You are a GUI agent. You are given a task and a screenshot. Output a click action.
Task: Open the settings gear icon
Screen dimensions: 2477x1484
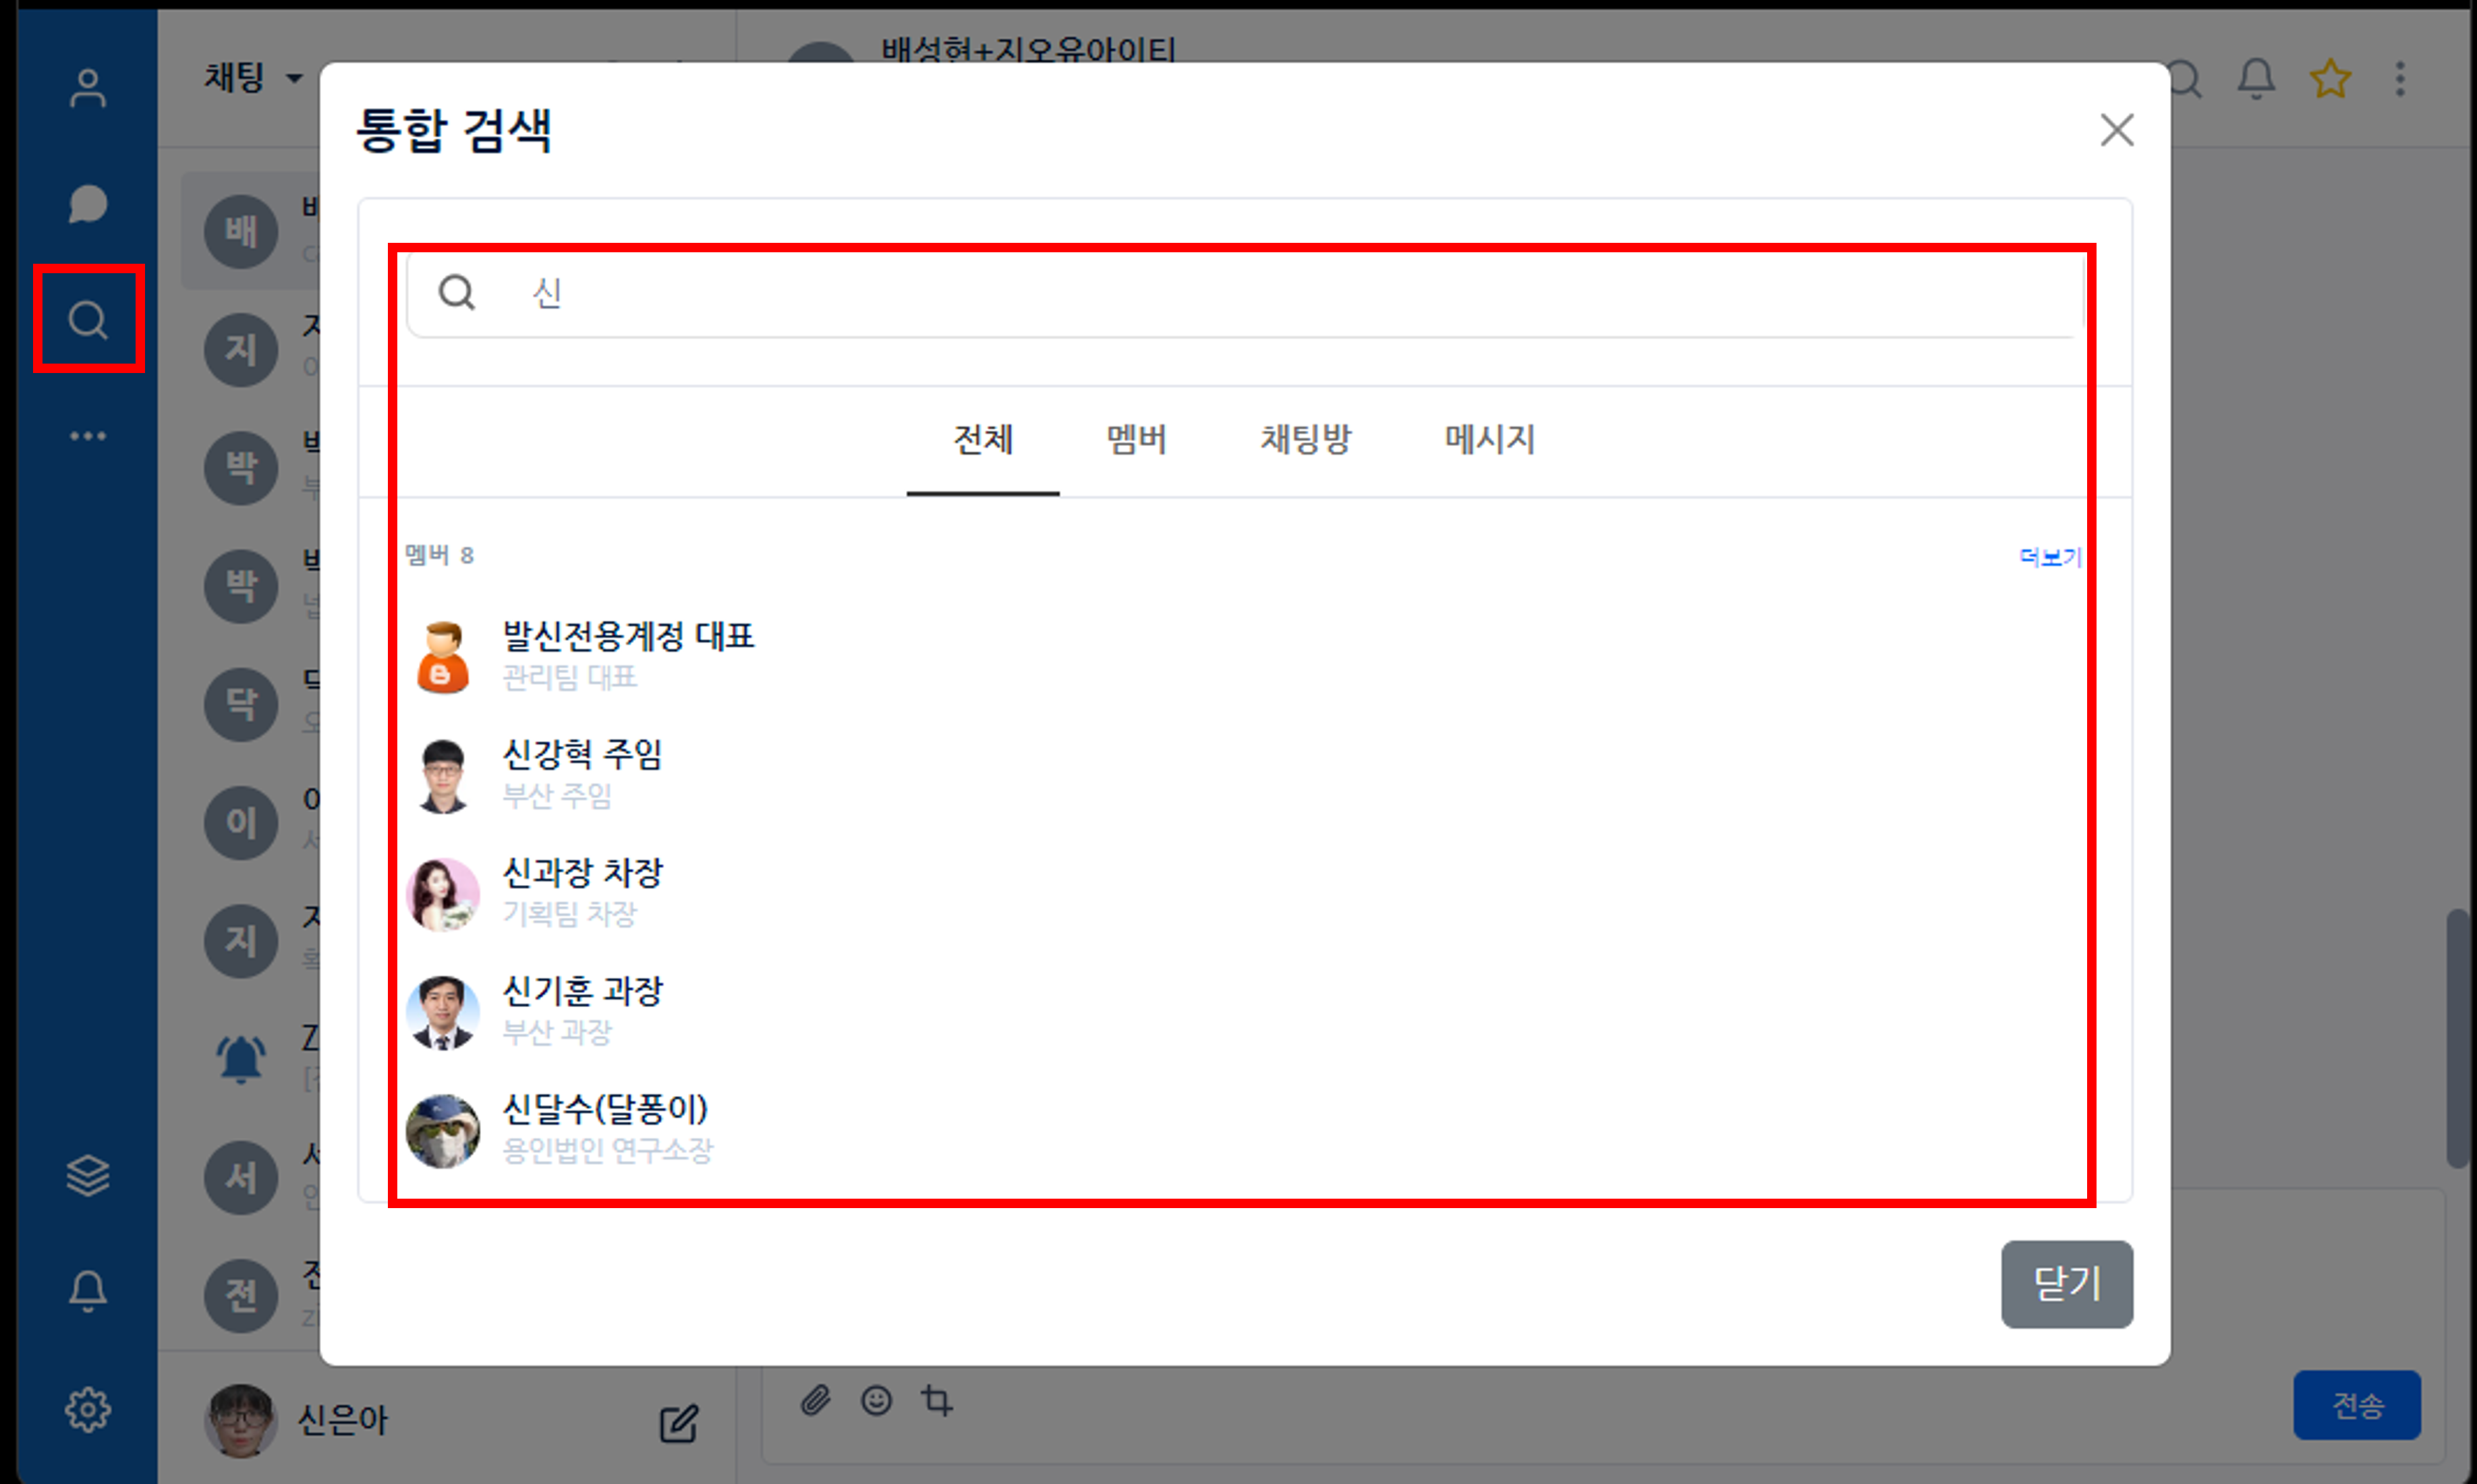pos(88,1410)
